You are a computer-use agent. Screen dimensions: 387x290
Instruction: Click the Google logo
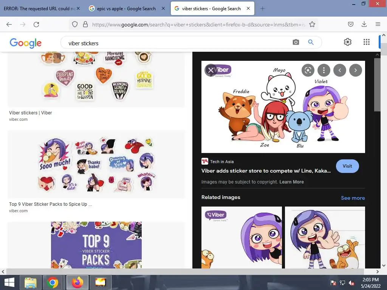point(26,43)
